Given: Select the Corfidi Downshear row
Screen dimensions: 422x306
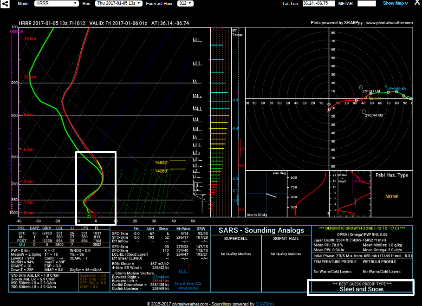Looking at the screenshot, I should [140, 285].
